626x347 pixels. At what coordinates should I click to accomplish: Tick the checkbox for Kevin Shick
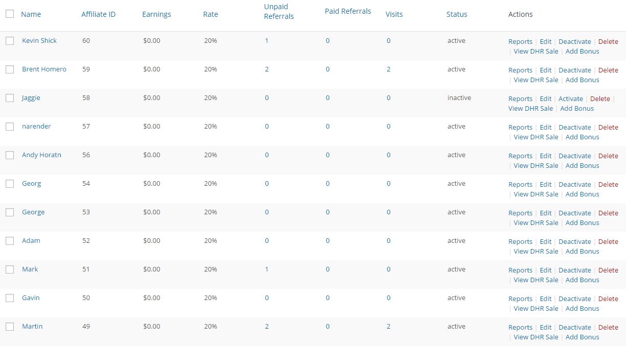[10, 41]
